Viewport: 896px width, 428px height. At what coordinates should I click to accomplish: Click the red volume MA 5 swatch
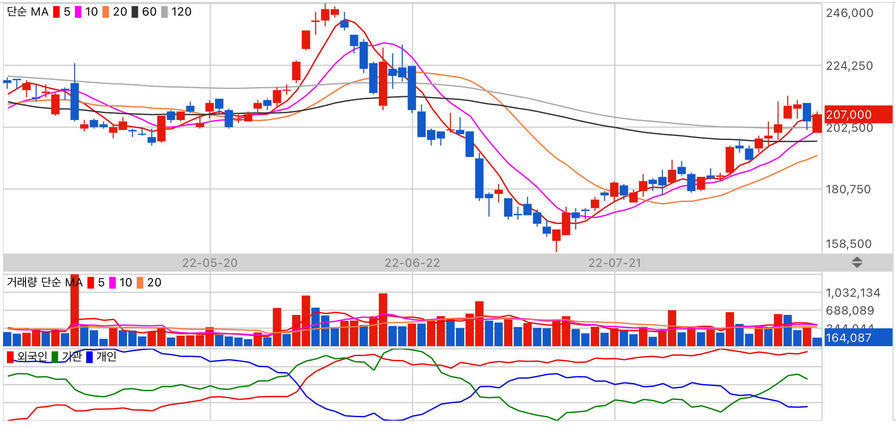91,283
